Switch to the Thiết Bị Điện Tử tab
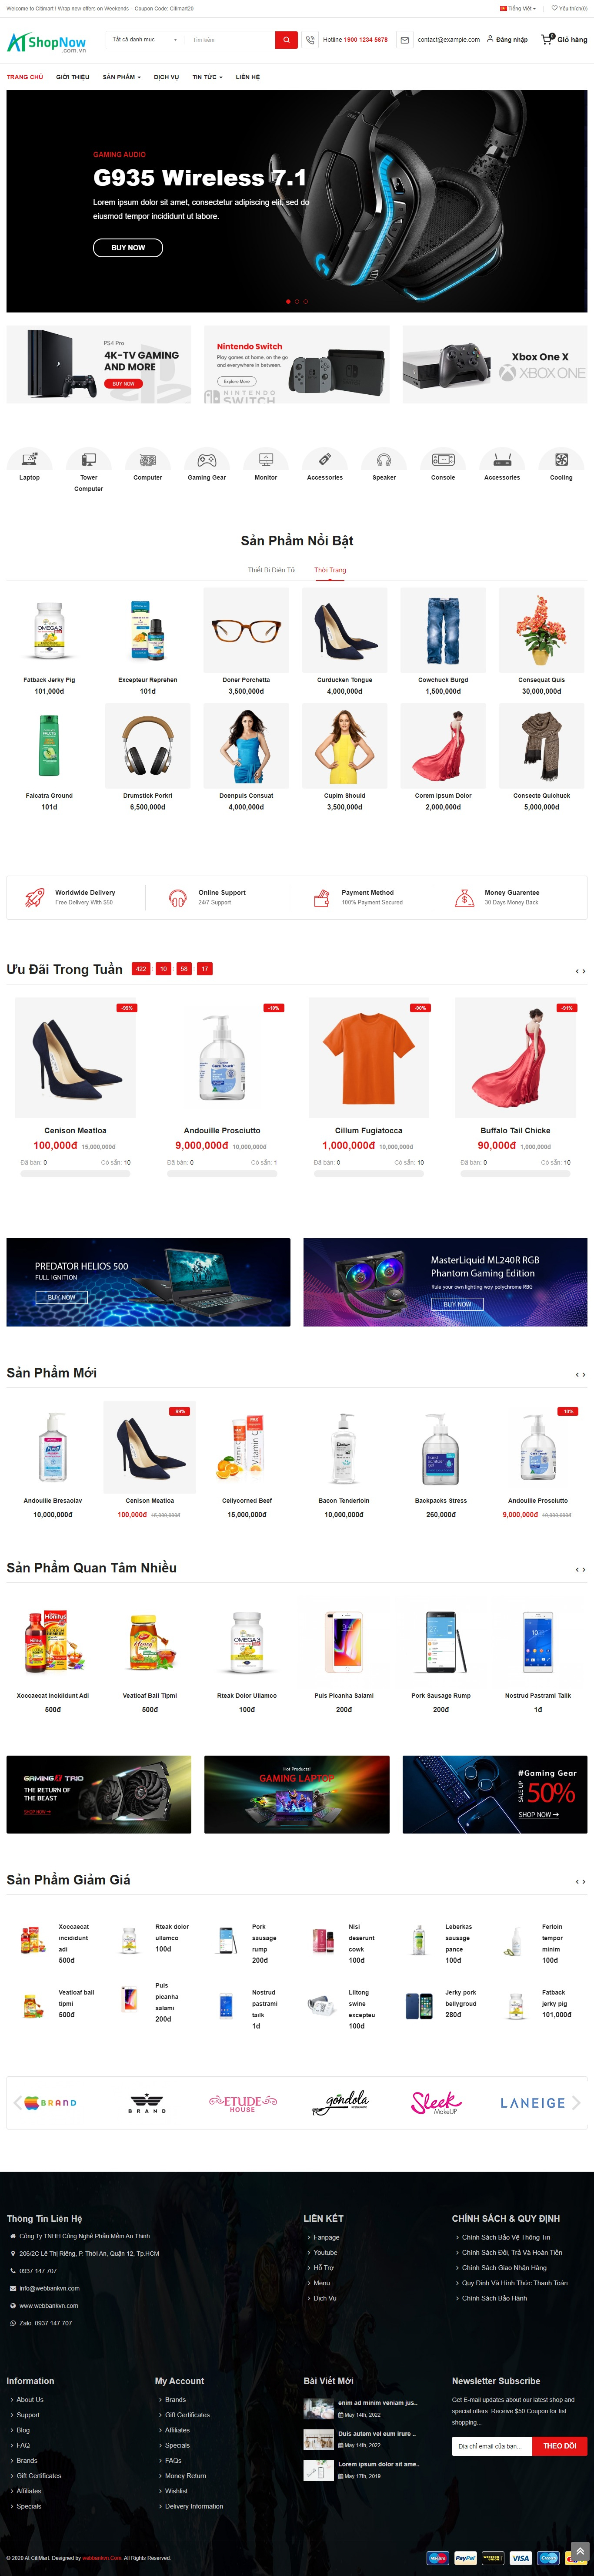This screenshot has width=594, height=2576. (x=271, y=570)
